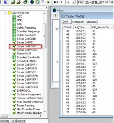The height and width of the screenshot is (123, 114).
Task: Click the tree horizontal scroll right arrow
Action: pyautogui.click(x=41, y=116)
